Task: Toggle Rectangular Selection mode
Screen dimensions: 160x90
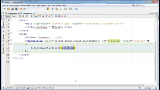Action: [43, 16]
